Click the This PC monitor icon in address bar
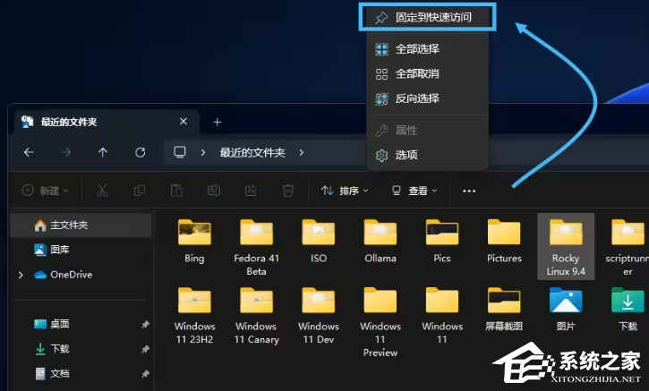649x391 pixels. 180,152
